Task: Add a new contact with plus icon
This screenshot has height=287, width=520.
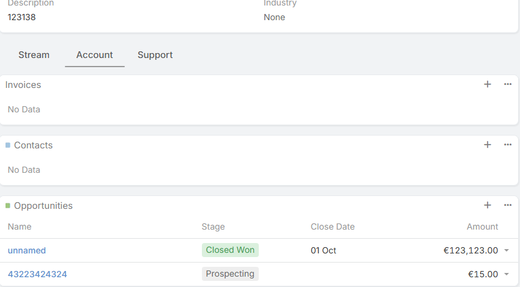Action: coord(488,145)
